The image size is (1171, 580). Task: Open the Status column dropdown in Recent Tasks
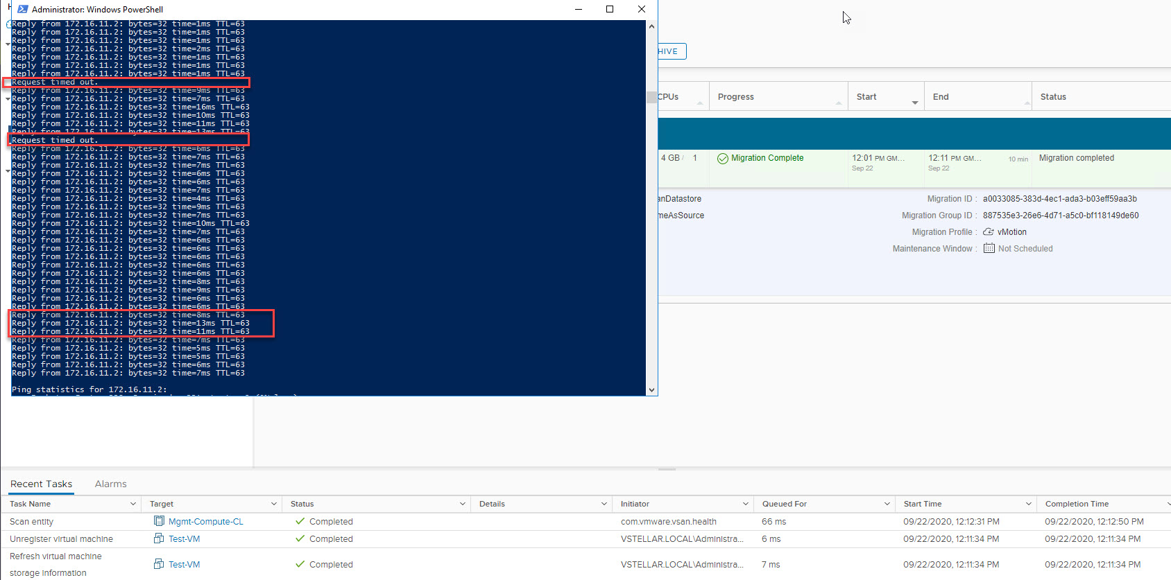(463, 504)
